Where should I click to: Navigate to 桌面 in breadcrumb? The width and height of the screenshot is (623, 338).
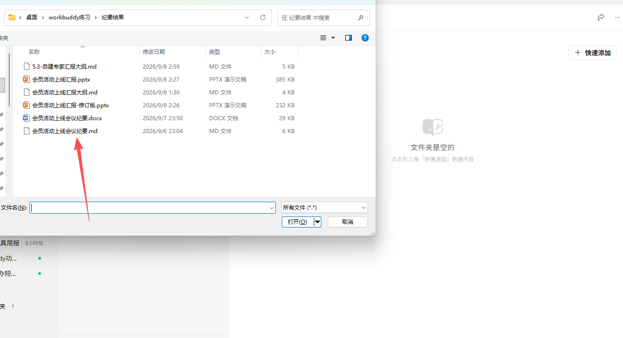[32, 17]
